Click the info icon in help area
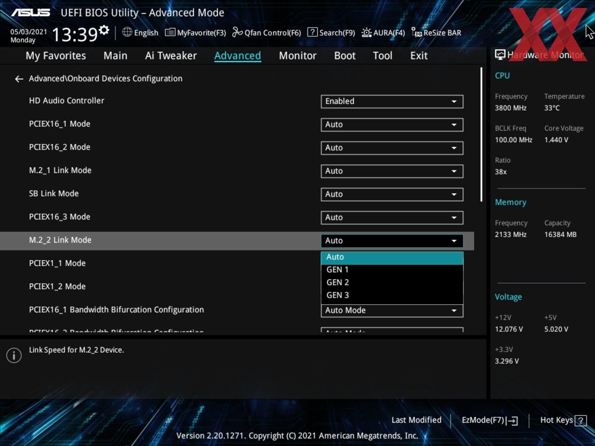 pos(14,355)
